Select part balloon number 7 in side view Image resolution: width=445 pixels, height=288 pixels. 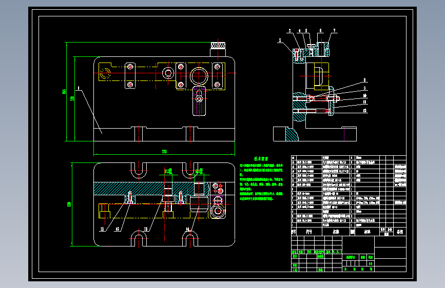pyautogui.click(x=334, y=31)
